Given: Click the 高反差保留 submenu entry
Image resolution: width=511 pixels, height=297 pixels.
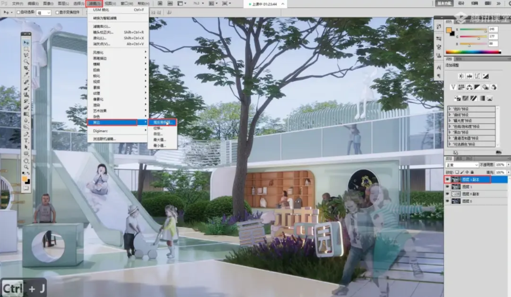Looking at the screenshot, I should point(162,123).
